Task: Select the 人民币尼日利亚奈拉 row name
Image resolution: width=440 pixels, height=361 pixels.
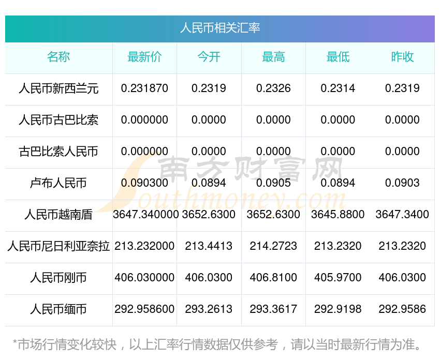Action: click(58, 246)
